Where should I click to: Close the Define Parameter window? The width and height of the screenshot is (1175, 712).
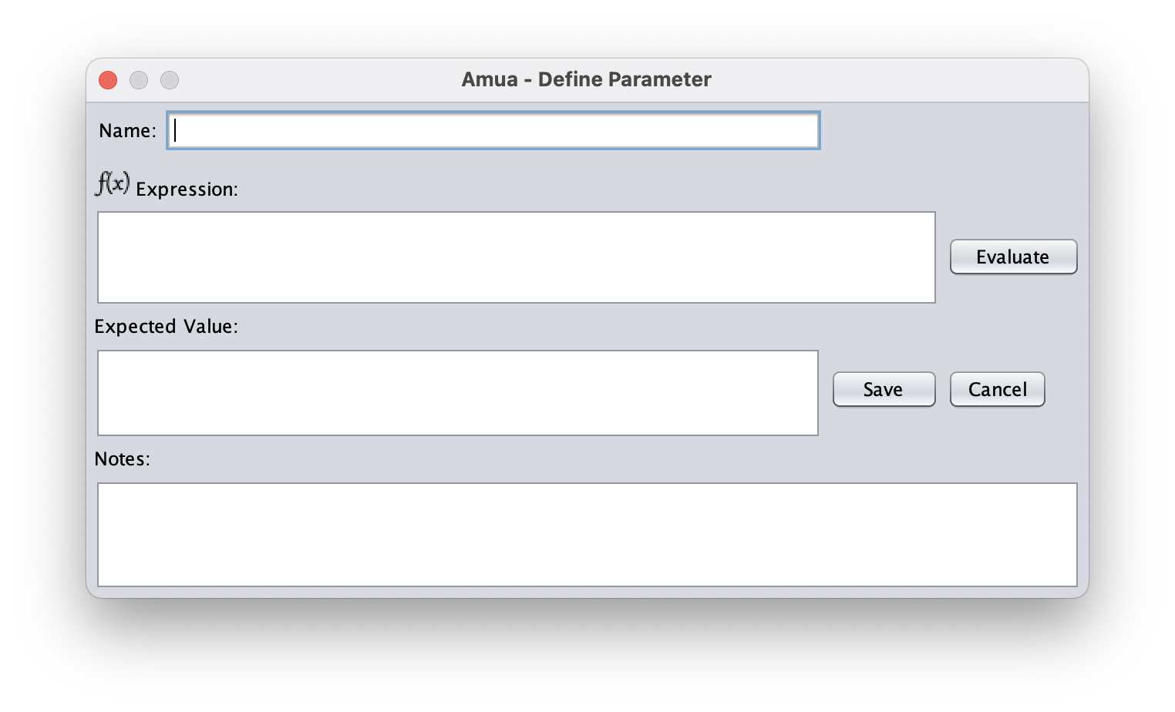pos(108,80)
